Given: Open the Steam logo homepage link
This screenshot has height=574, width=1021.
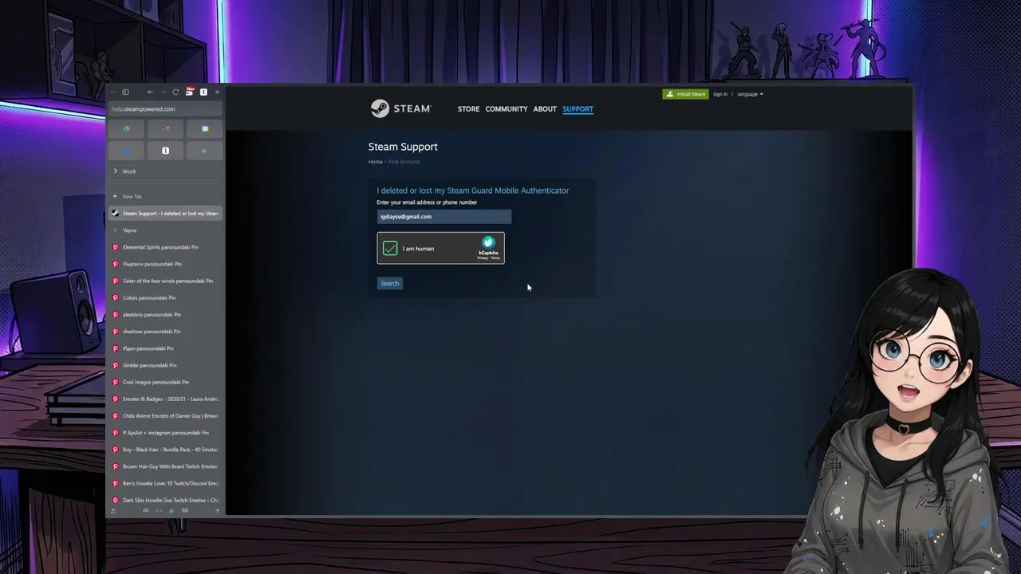Looking at the screenshot, I should coord(401,108).
